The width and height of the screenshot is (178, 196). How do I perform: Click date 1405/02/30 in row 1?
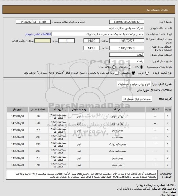(x=17, y=116)
